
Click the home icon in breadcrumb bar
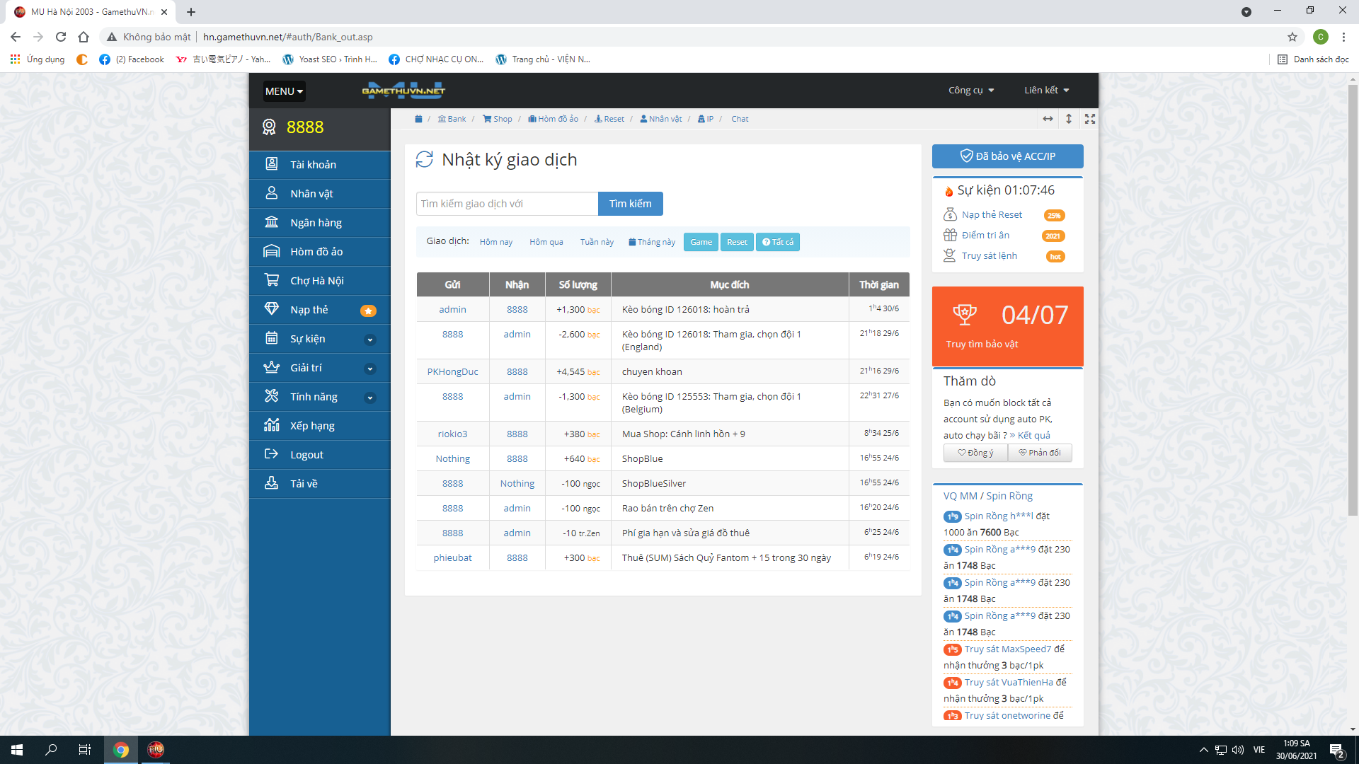(418, 119)
